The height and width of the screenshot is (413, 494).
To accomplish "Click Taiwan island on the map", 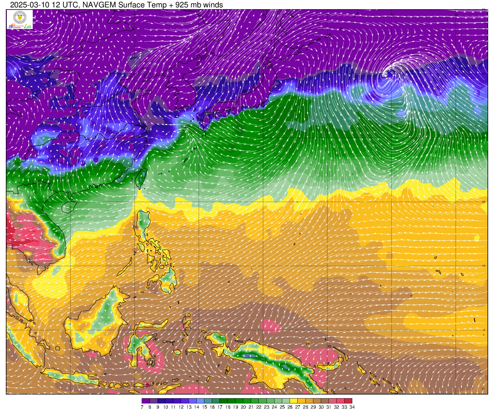I will [x=141, y=179].
